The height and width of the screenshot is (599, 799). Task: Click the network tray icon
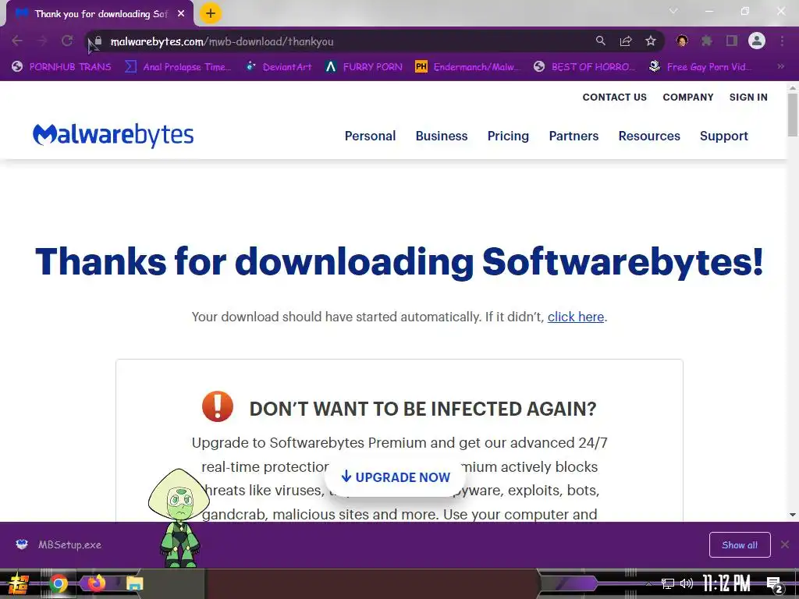[668, 583]
